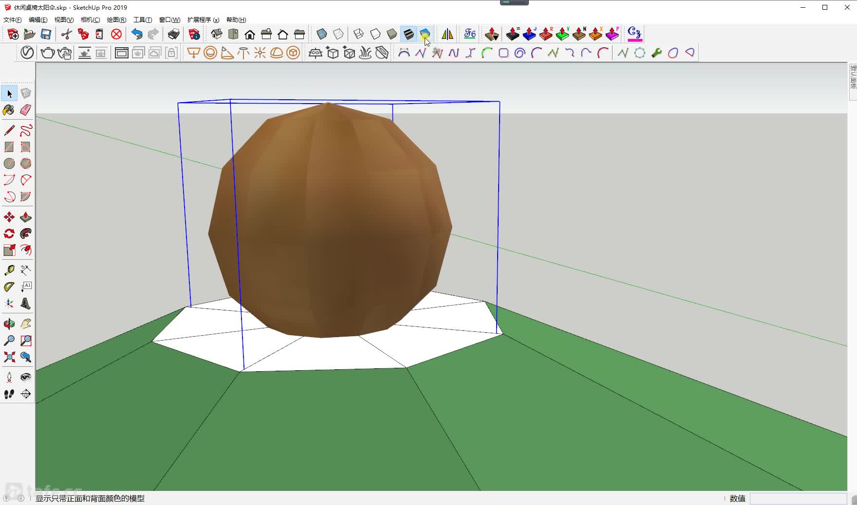Open the 绘图(R) menu
This screenshot has width=857, height=505.
[x=116, y=20]
